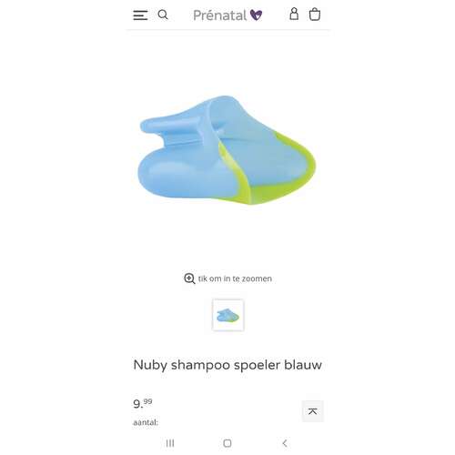Screen dimensions: 455x455
Task: Open the account profile icon
Action: point(294,14)
